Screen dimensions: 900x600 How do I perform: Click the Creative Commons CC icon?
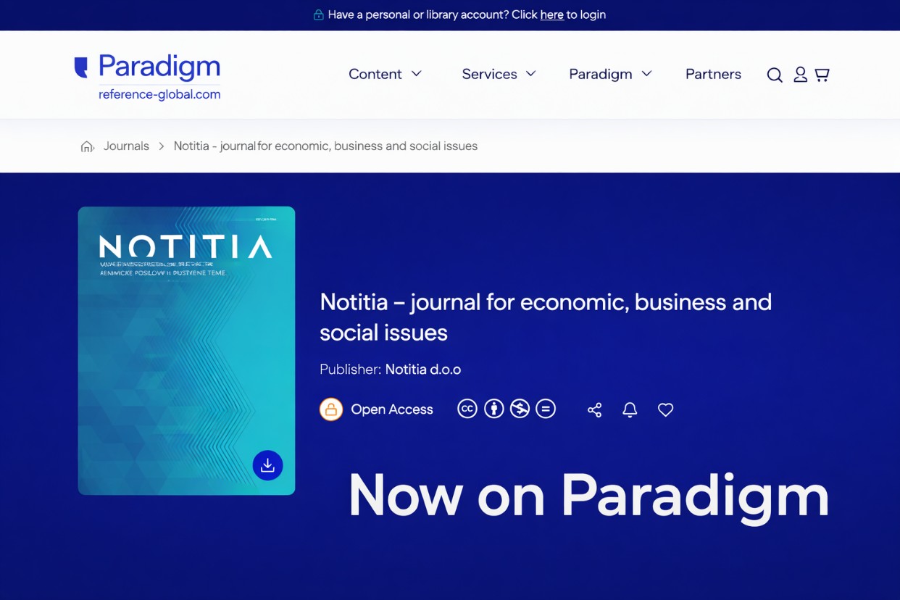(x=467, y=409)
